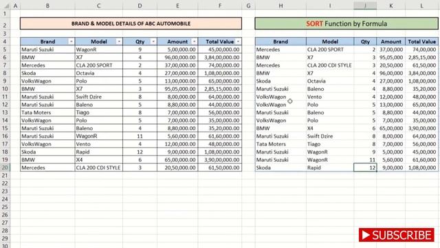Click the sorted table Brand header
The width and height of the screenshot is (440, 248).
[x=280, y=41]
